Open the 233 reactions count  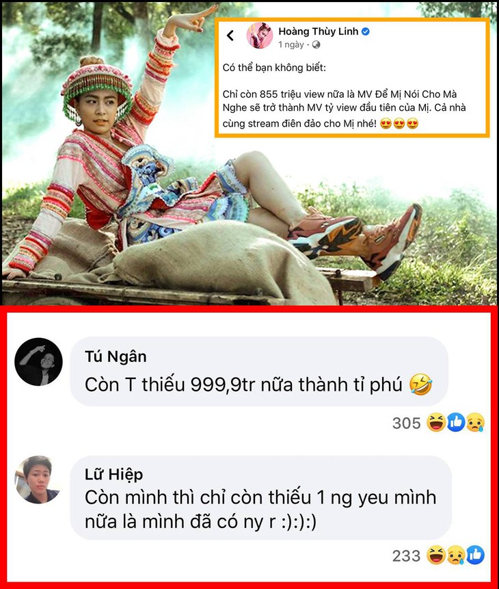coord(406,556)
